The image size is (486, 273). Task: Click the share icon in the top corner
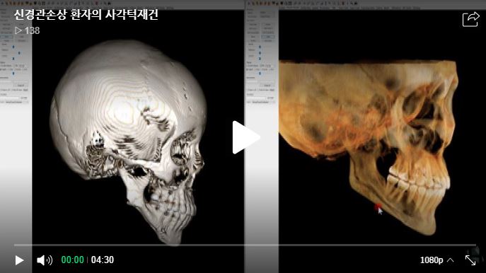470,19
